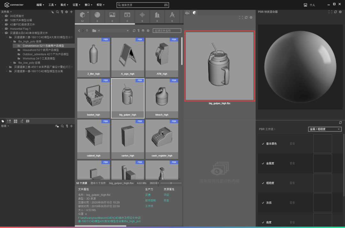
Task: Toggle the 基本颜色 checkbox
Action: pyautogui.click(x=263, y=144)
